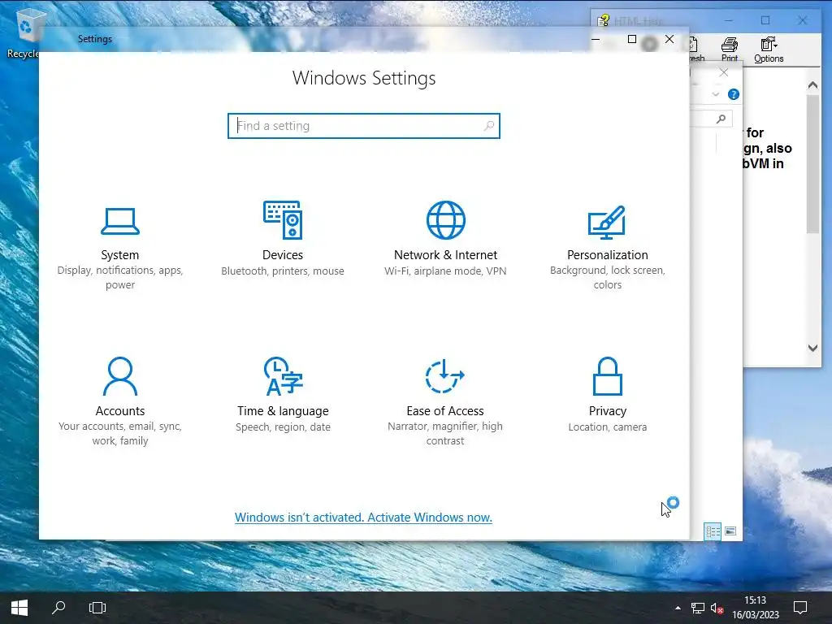Click the Wi-Fi, airplane mode, VPN description
The image size is (832, 624).
pos(445,271)
